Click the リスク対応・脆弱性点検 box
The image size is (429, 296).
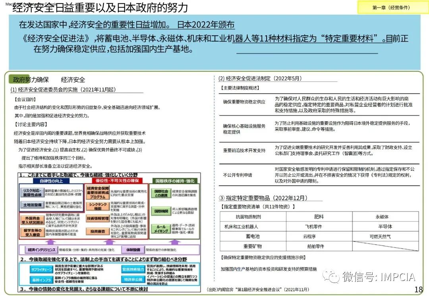tap(32, 193)
